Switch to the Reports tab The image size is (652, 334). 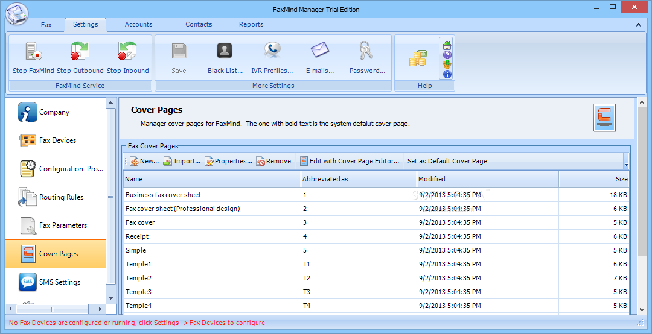click(x=251, y=25)
